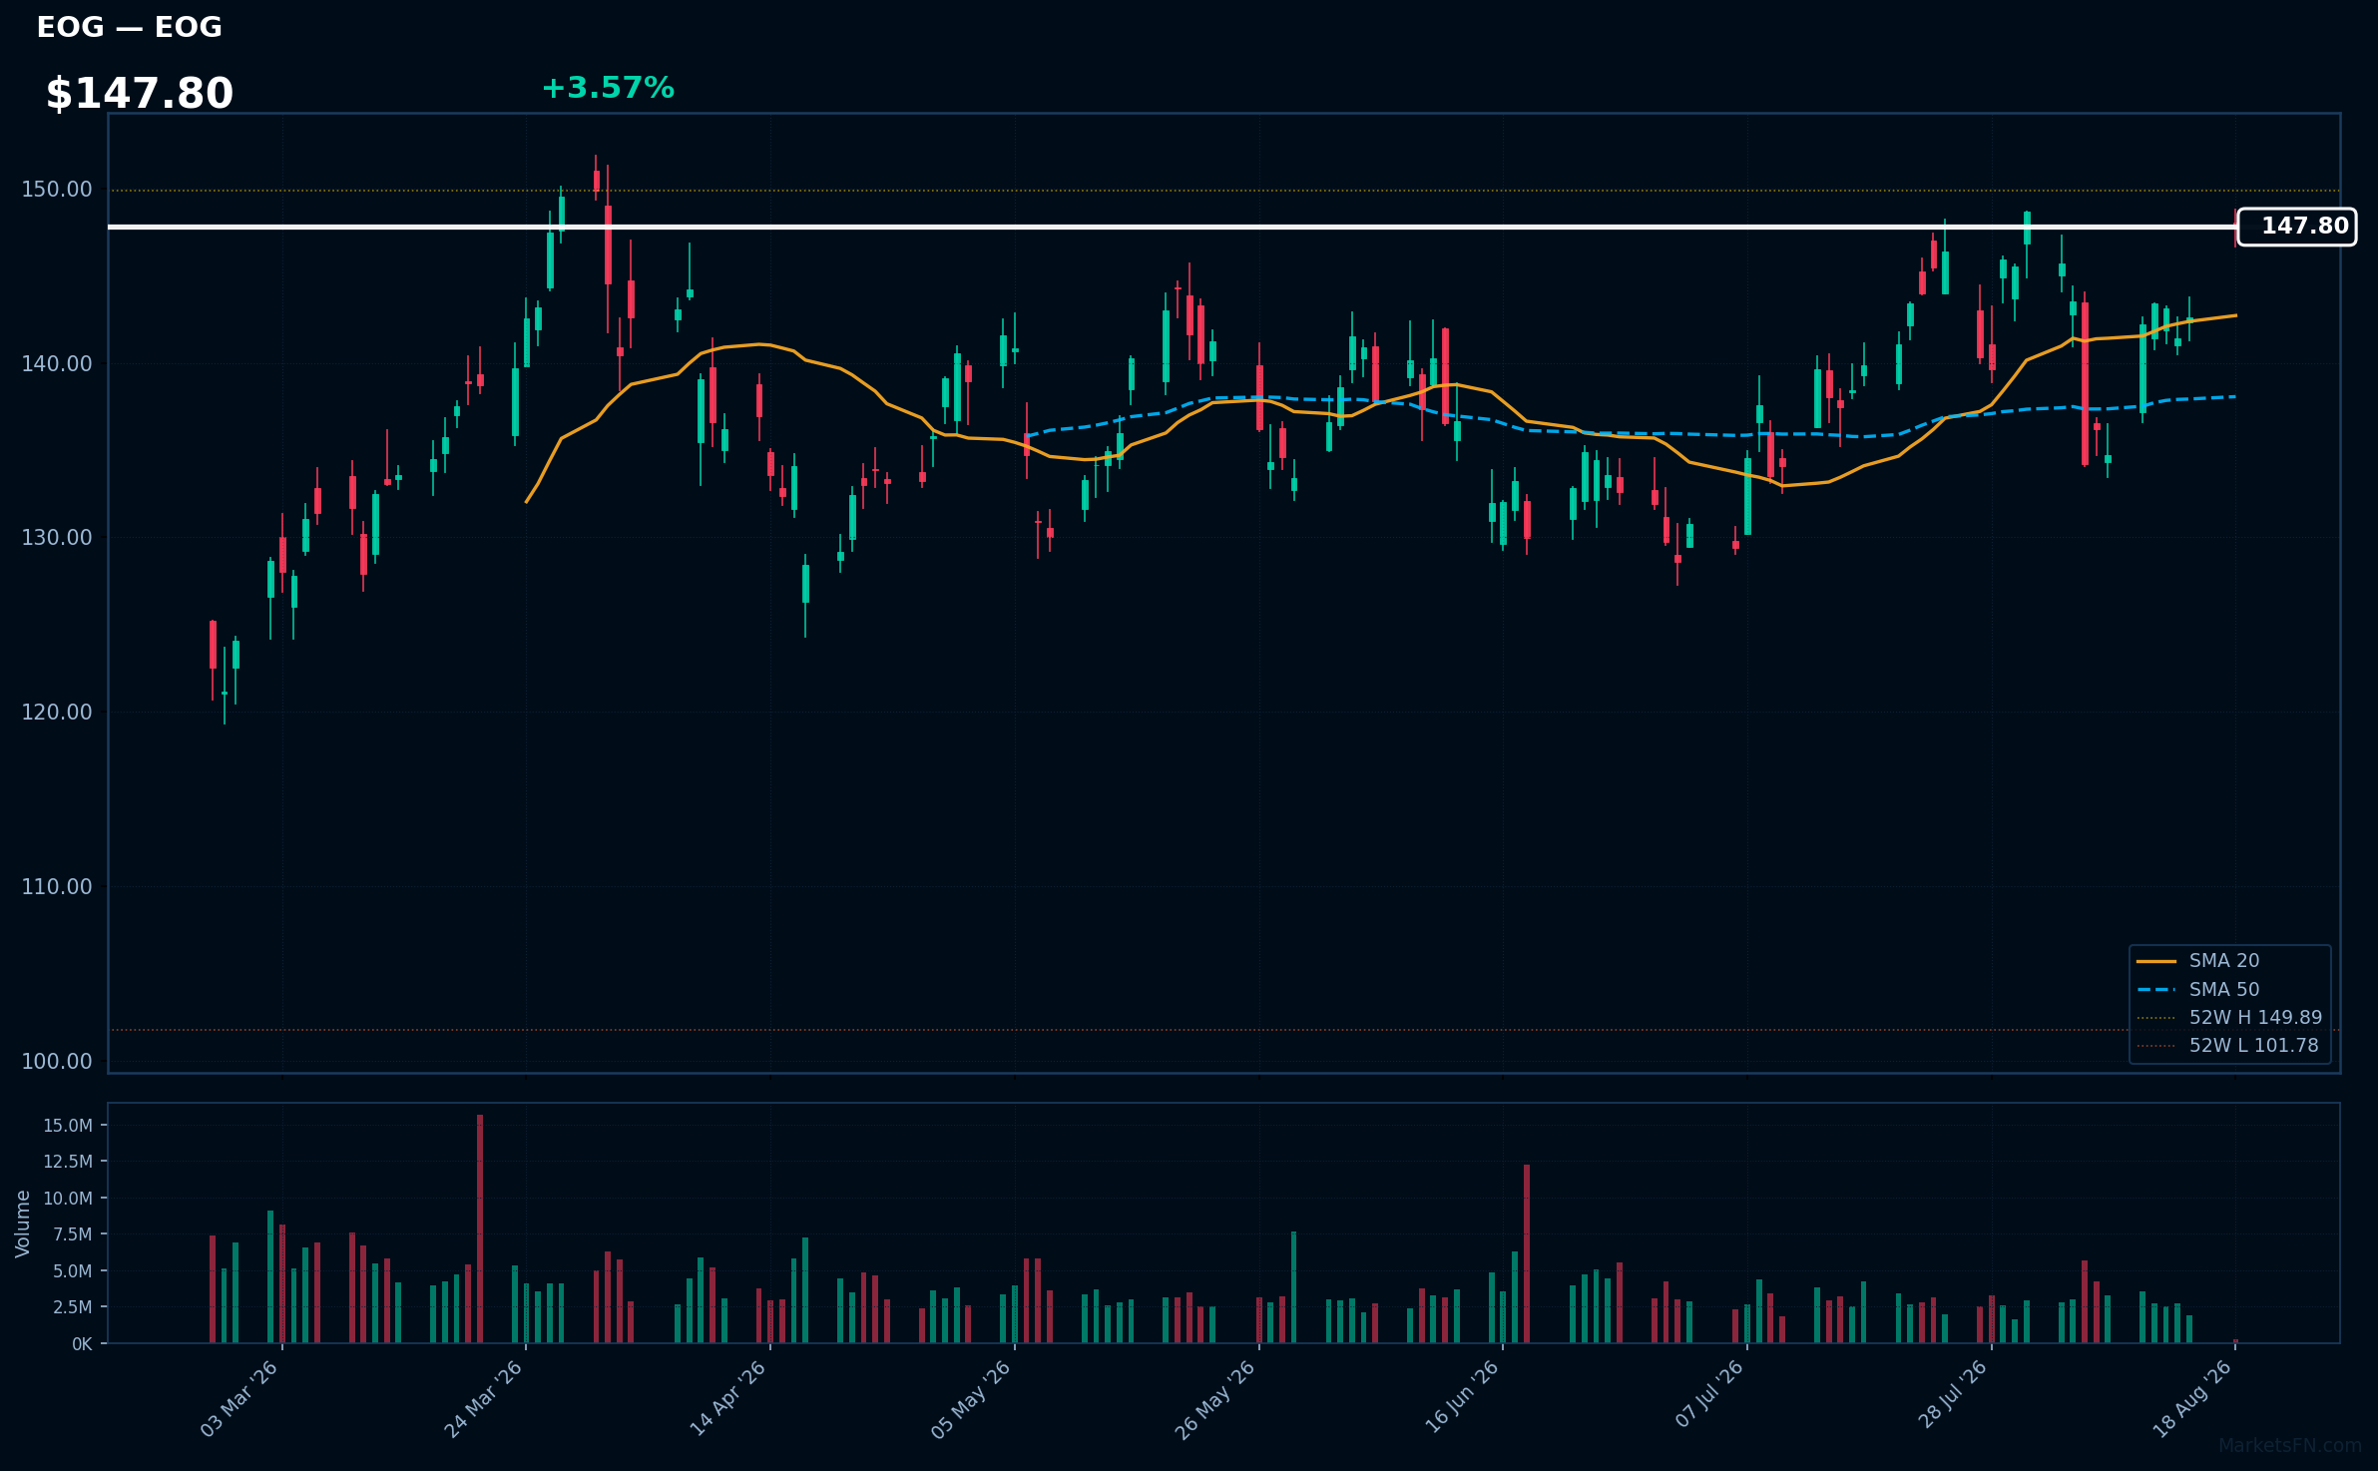Click the 130.00 price axis label

56,538
